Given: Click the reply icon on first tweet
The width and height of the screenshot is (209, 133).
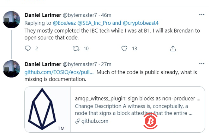Looking at the screenshot, I should pyautogui.click(x=28, y=48).
